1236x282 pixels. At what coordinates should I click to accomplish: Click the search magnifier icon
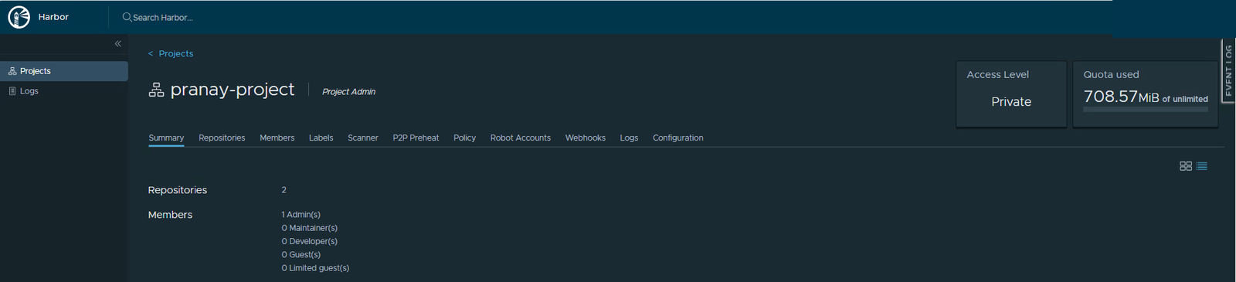(x=127, y=17)
